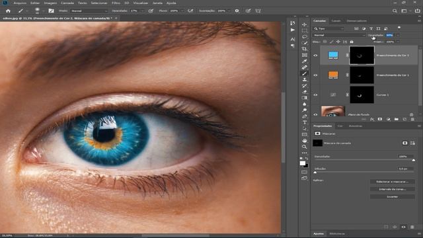
Task: Select mask thumbnail of Preenchimento de Cor 2 layer
Action: coord(362,56)
